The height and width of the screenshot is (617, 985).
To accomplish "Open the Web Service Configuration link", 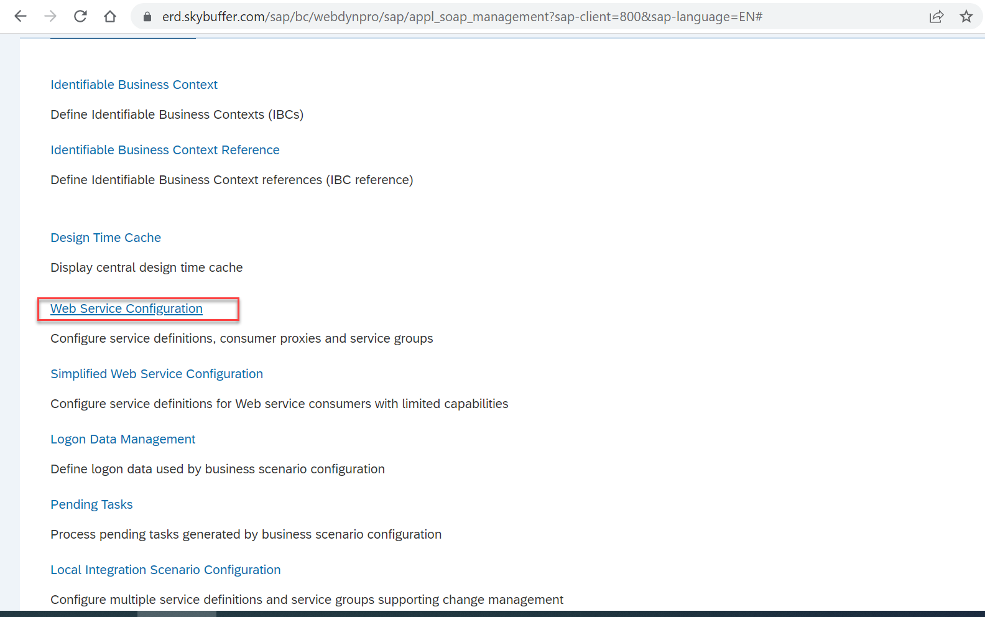I will click(126, 308).
